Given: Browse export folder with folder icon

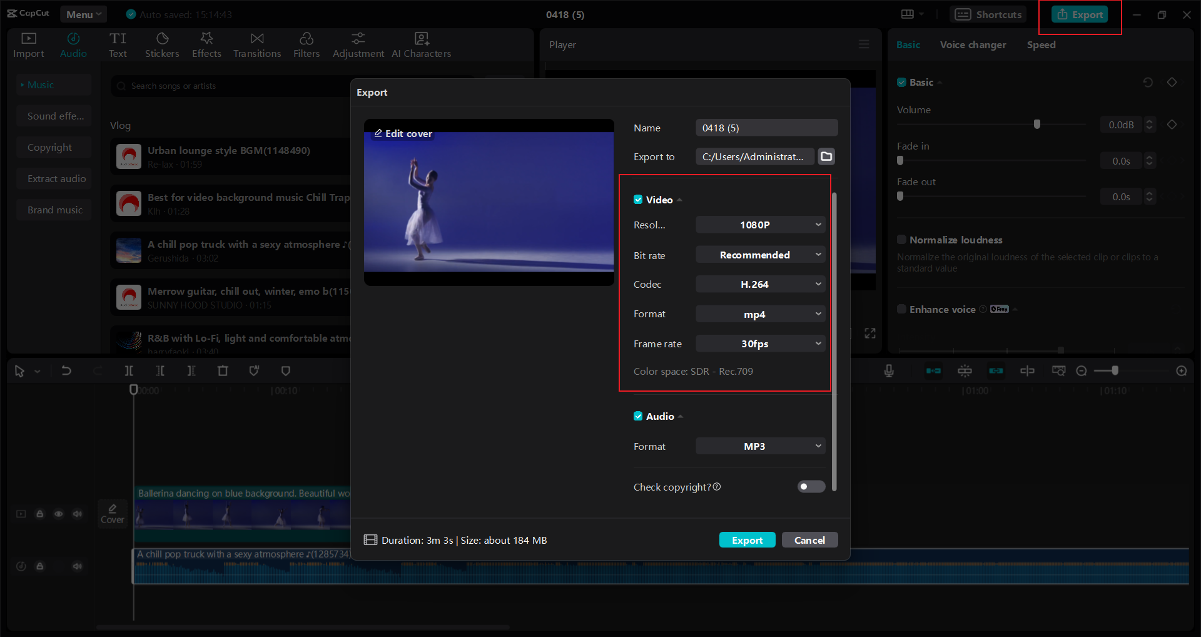Looking at the screenshot, I should 826,156.
